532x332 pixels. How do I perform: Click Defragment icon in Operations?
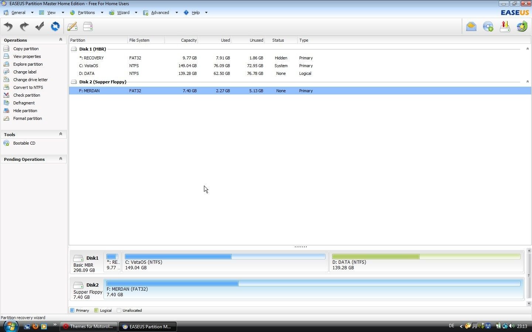tap(6, 103)
